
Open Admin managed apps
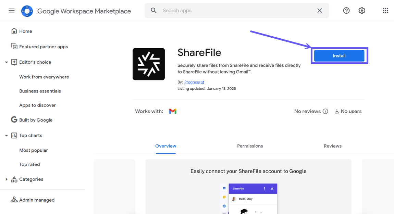tap(37, 200)
